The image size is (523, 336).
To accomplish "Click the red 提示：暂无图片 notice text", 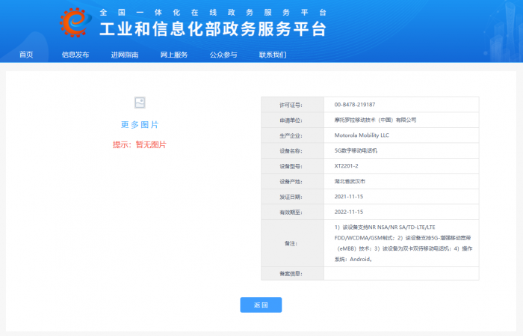I will (x=140, y=144).
